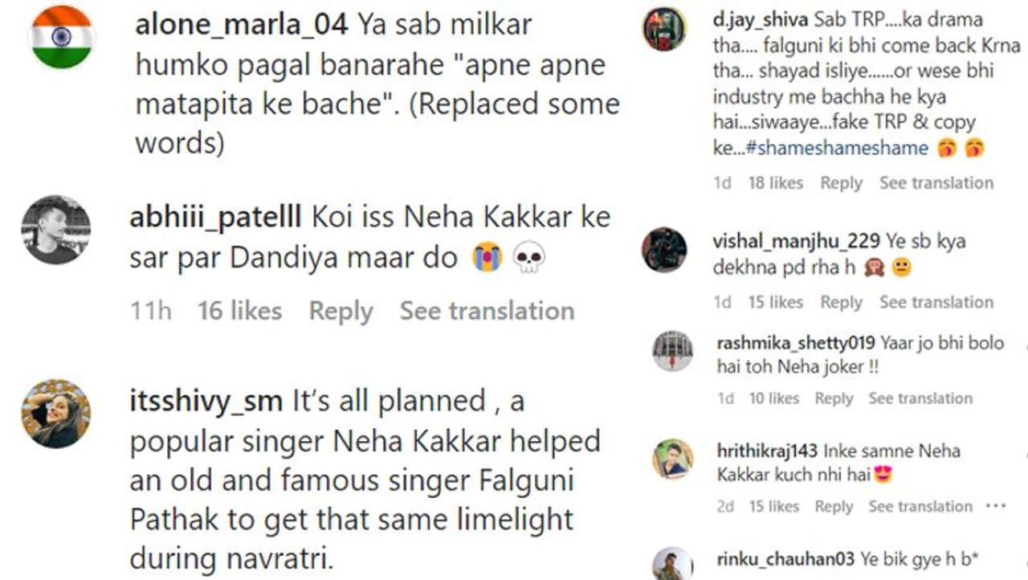See translation of vishal_manjhu_229's comment
Image resolution: width=1028 pixels, height=580 pixels.
coord(936,303)
